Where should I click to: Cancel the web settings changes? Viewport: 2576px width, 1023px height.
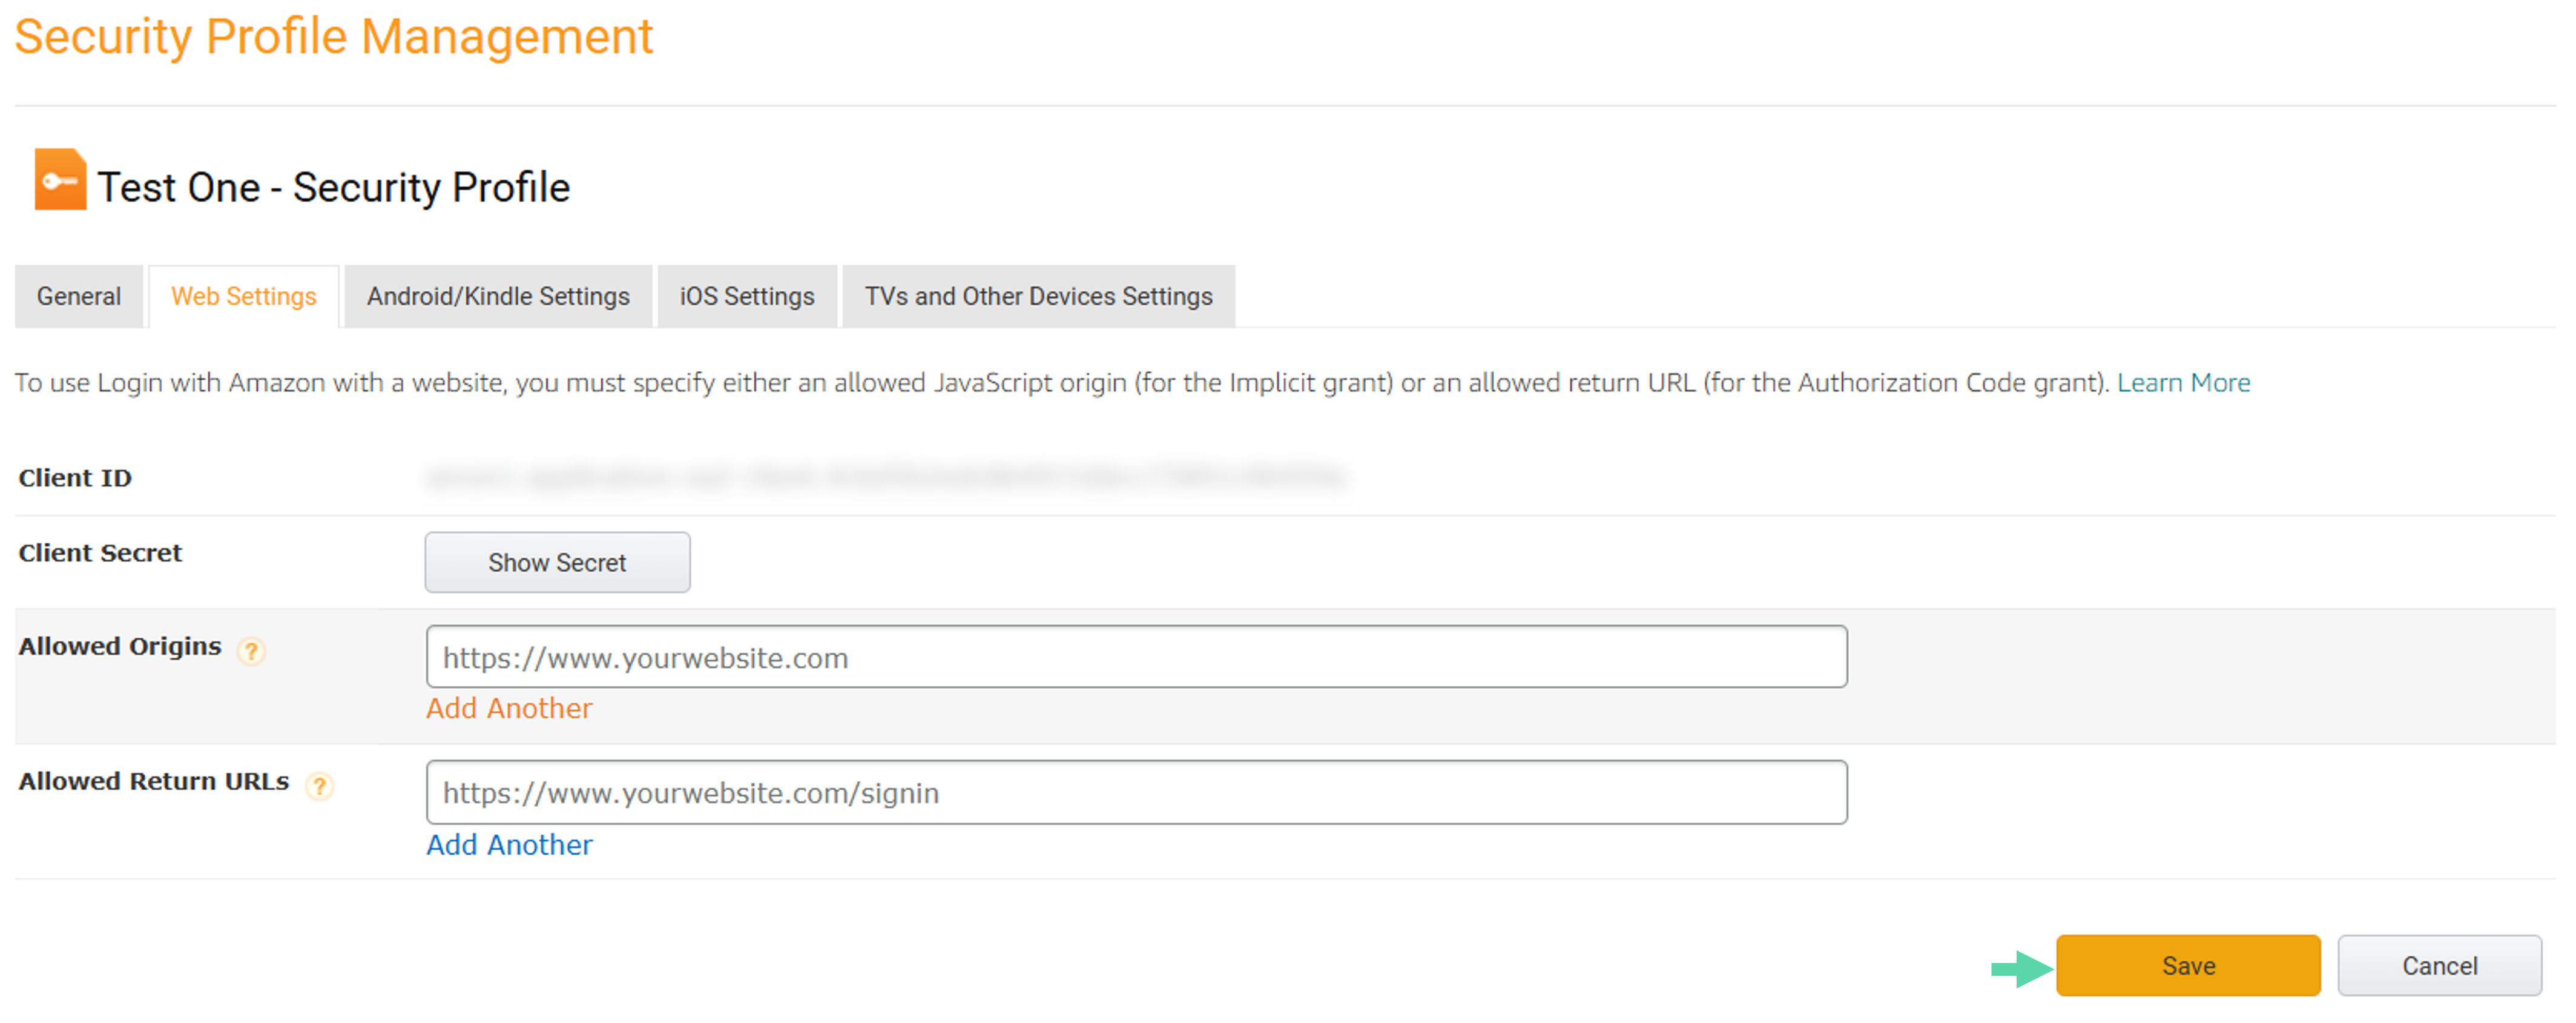pos(2439,965)
